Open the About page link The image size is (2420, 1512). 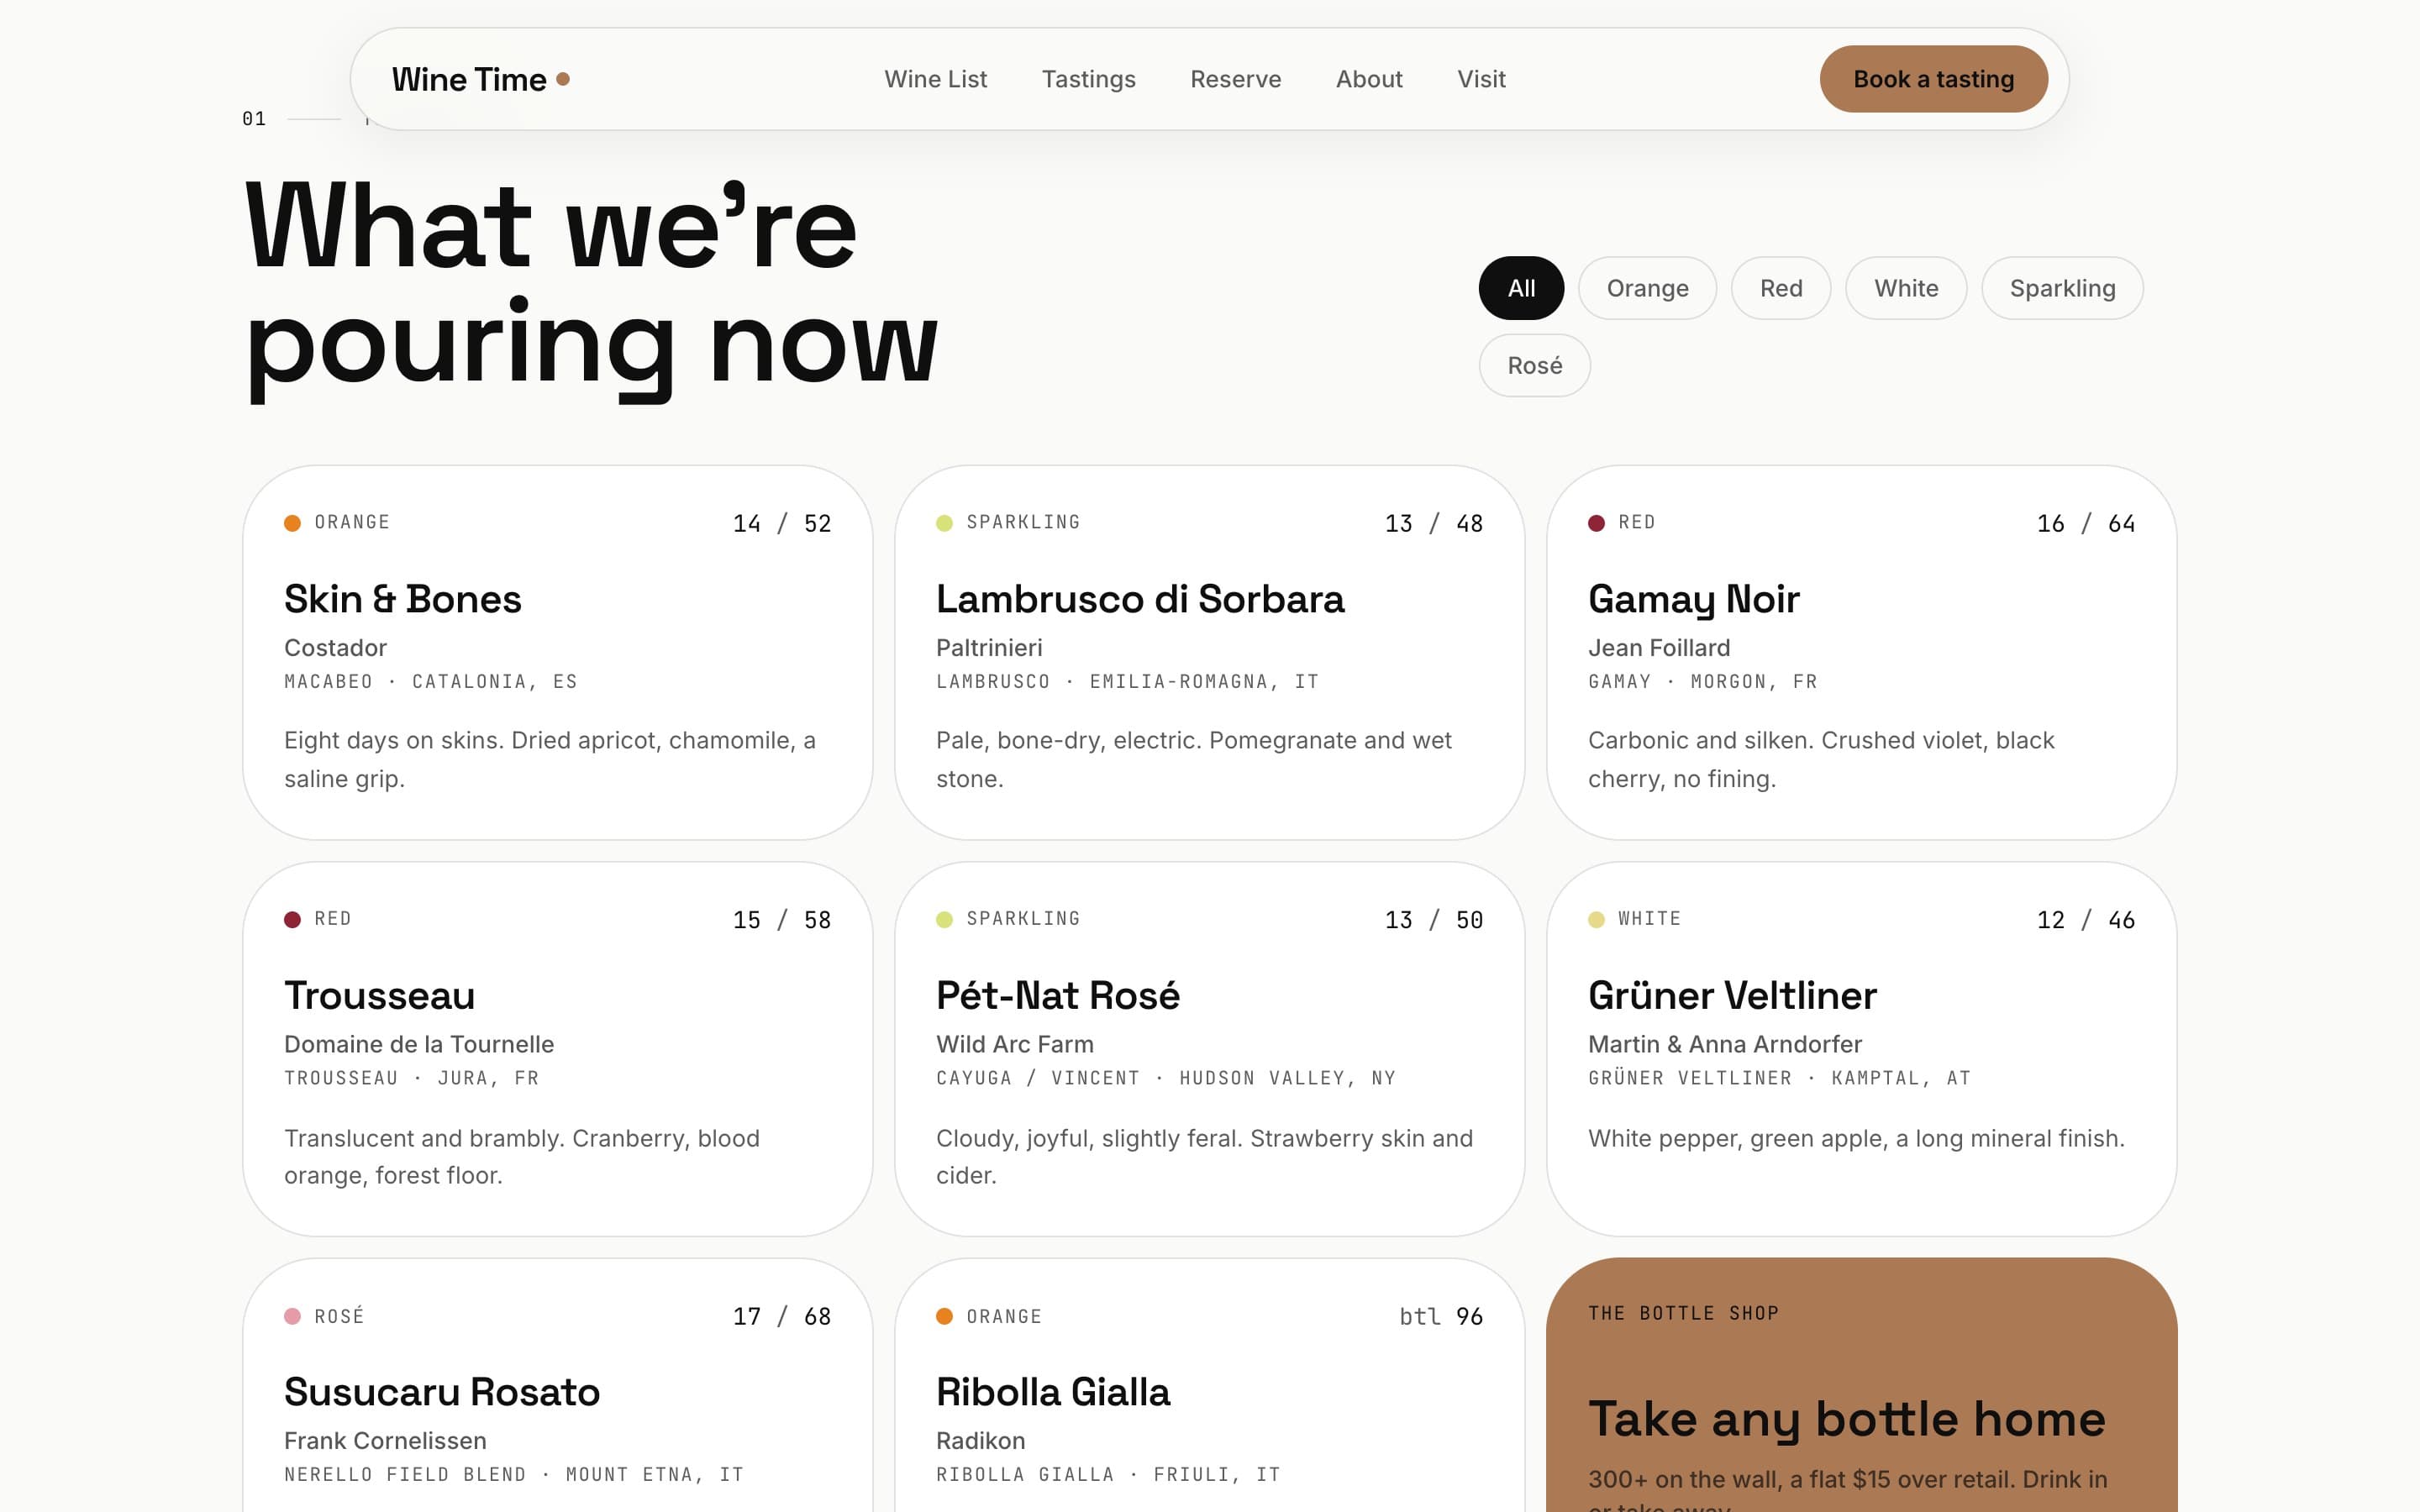click(x=1369, y=79)
